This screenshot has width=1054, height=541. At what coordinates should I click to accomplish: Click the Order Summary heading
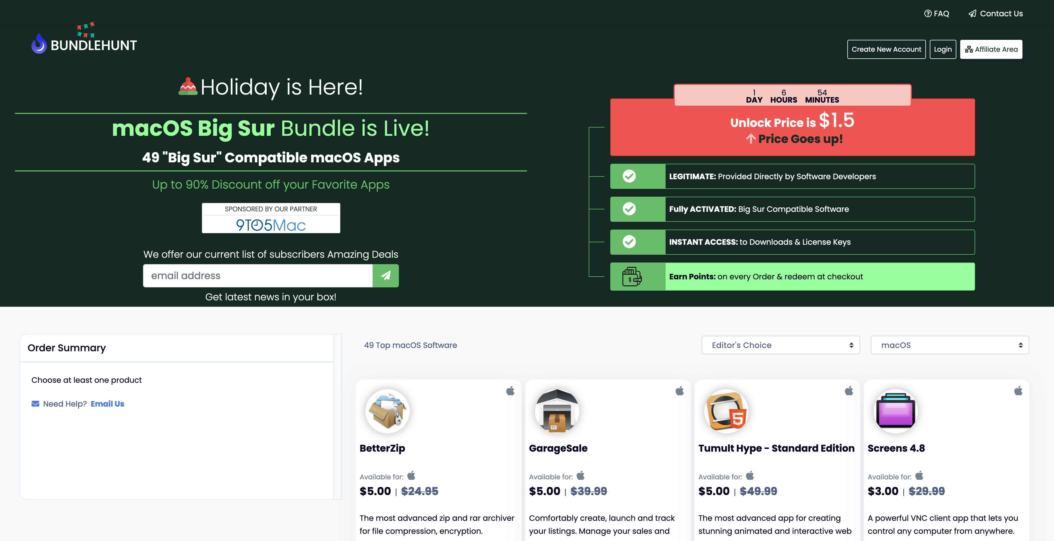pyautogui.click(x=67, y=348)
